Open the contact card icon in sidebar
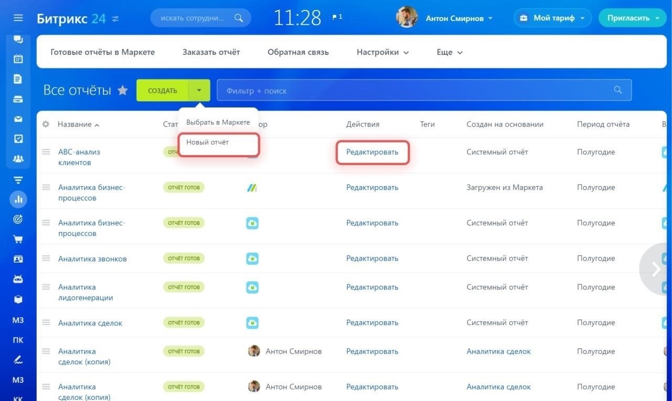Viewport: 672px width, 401px height. 18,259
